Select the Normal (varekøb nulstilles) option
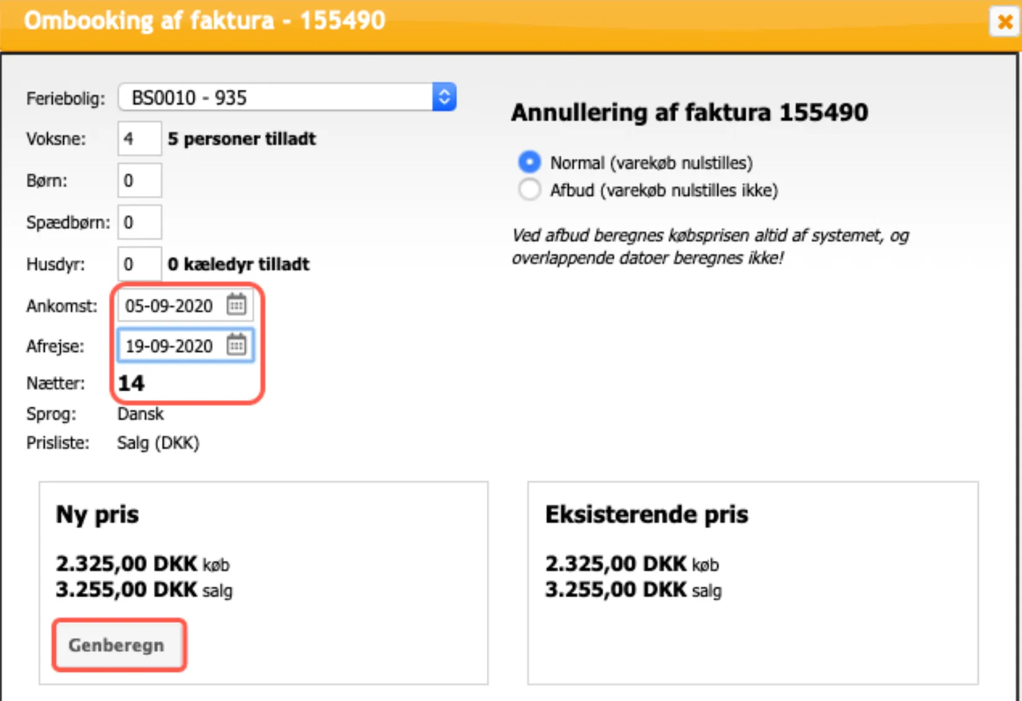The height and width of the screenshot is (701, 1022). click(530, 162)
